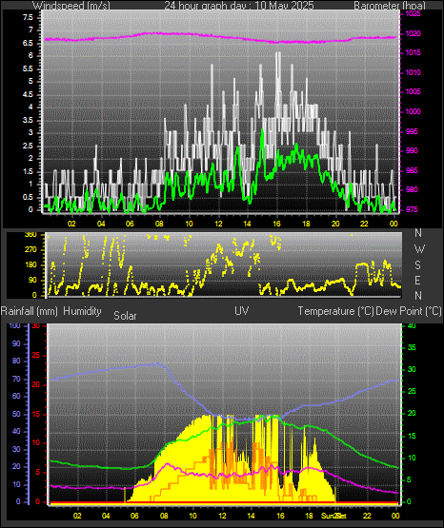Select the 360 wind direction axis label
Image resolution: width=444 pixels, height=528 pixels.
tap(30, 235)
